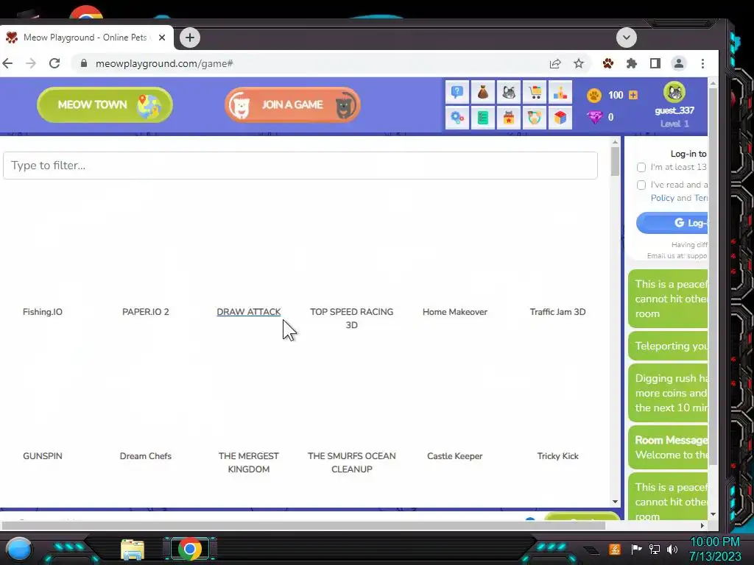The width and height of the screenshot is (754, 565).
Task: Open TOP SPEED RACING 3D game
Action: (351, 319)
